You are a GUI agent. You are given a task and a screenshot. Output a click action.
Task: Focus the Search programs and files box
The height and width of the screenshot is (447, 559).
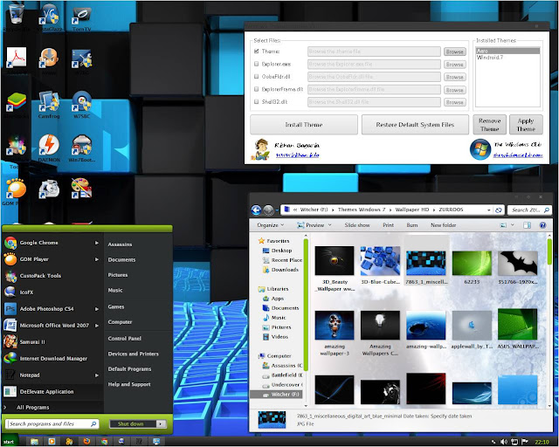click(x=52, y=423)
